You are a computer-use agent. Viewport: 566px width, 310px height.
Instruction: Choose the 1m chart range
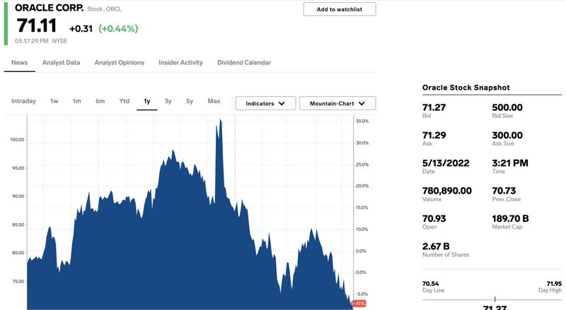click(x=76, y=101)
